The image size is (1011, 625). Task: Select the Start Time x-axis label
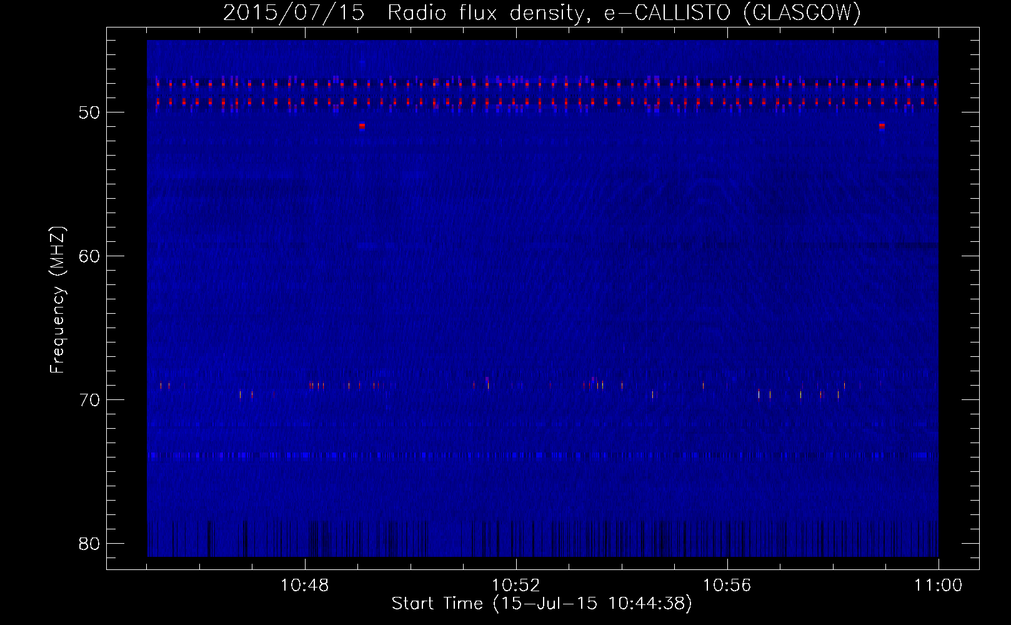tap(542, 603)
